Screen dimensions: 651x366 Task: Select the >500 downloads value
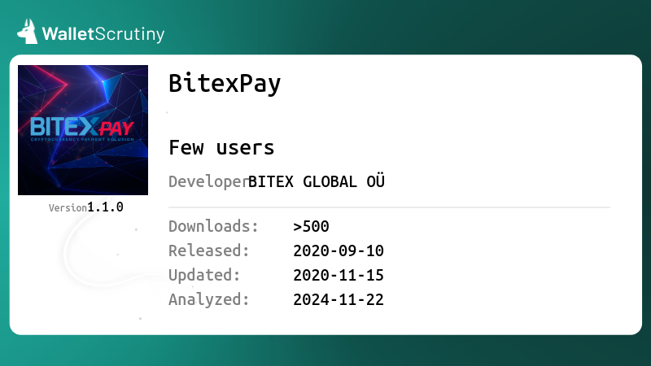(x=311, y=227)
